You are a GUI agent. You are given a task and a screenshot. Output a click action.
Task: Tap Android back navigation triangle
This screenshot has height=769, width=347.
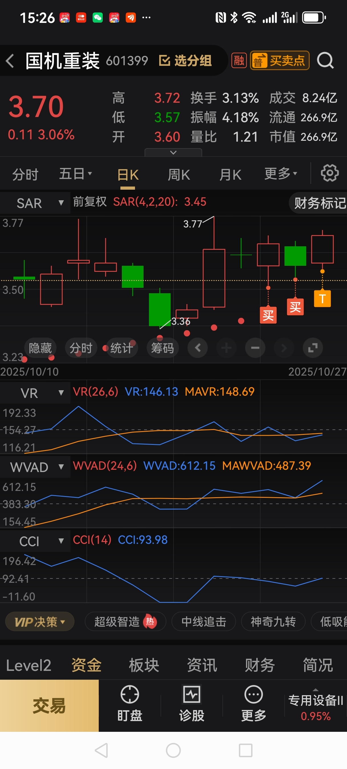pyautogui.click(x=101, y=750)
